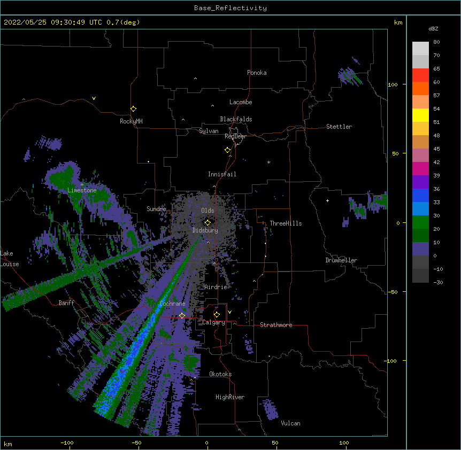The height and width of the screenshot is (450, 461).
Task: Click the Okotoks label
Action: coord(220,374)
